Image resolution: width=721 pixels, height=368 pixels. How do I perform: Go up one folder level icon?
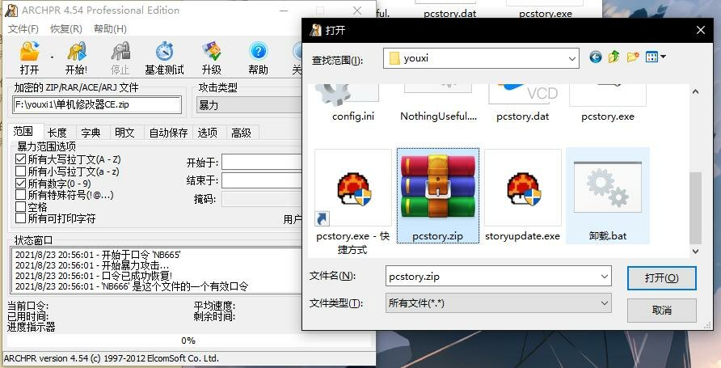(613, 57)
